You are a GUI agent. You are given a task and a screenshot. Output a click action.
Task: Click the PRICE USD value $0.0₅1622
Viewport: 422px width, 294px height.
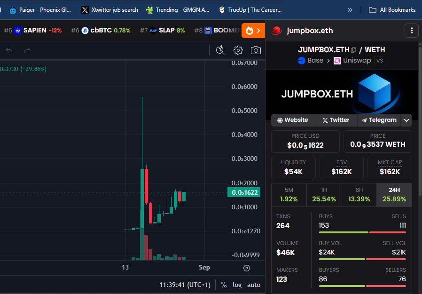[305, 145]
